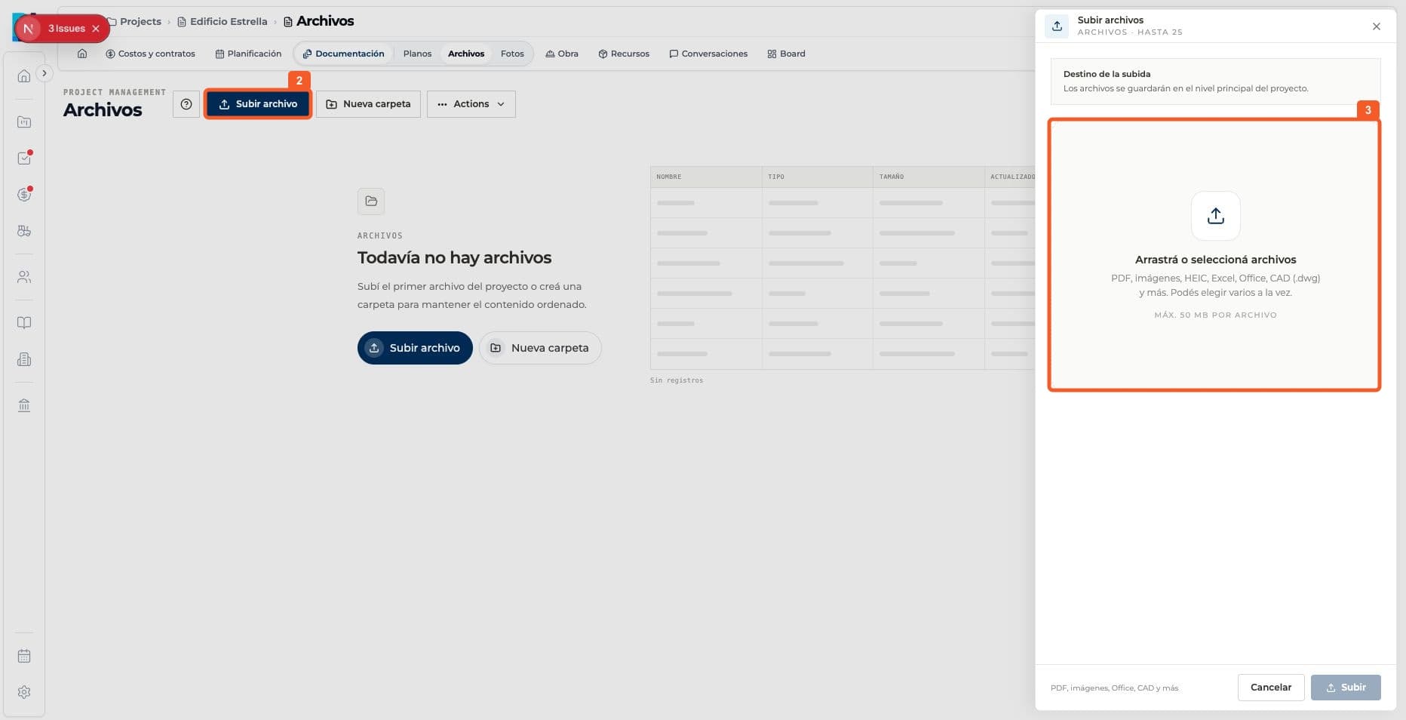Open the dollar costs icon in sidebar
The image size is (1406, 720).
[x=24, y=195]
